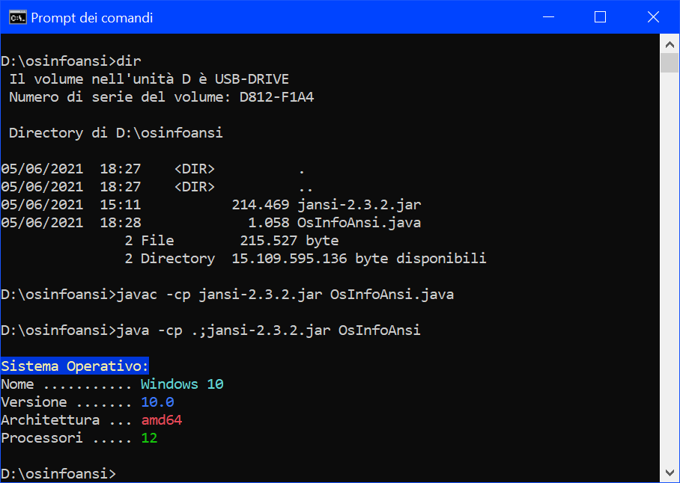Click the highlighted 'Sistema Operativo:' heading
680x483 pixels.
tap(75, 366)
